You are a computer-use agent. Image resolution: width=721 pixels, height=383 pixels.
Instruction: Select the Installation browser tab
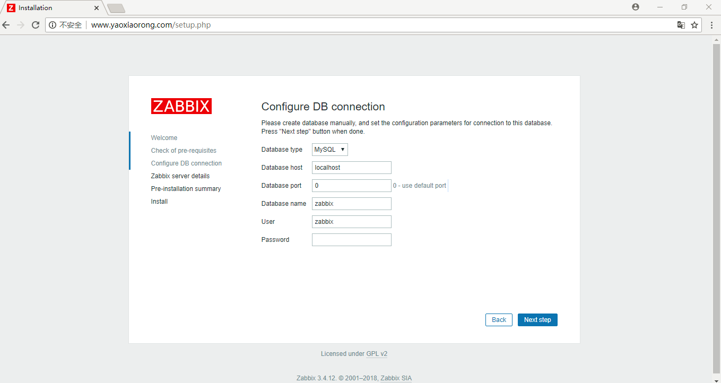coord(53,8)
